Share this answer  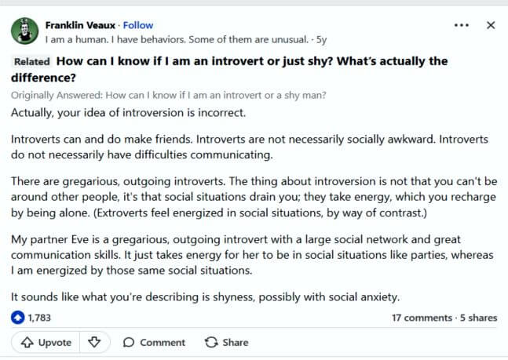pos(227,343)
